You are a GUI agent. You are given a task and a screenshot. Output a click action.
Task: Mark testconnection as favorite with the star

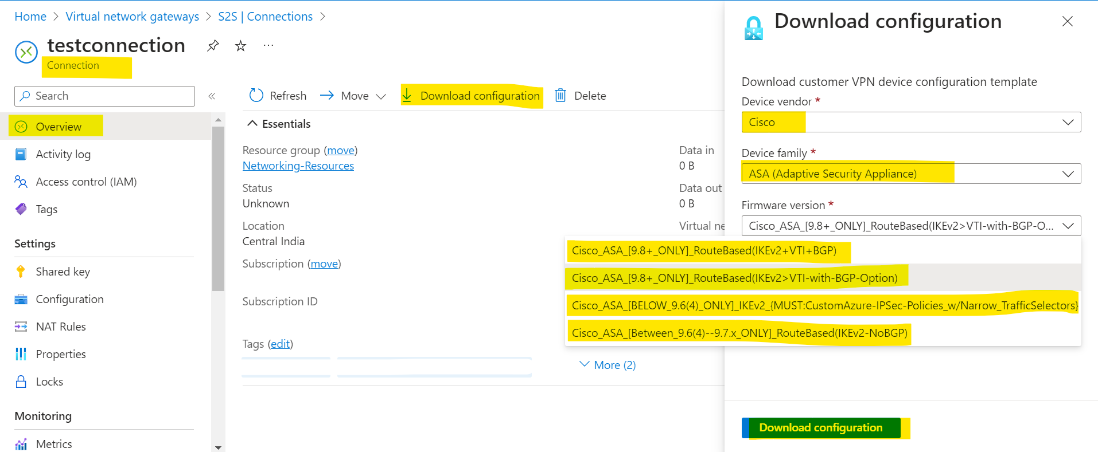click(x=240, y=46)
